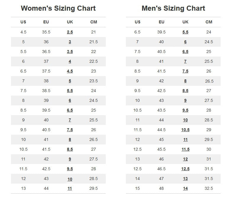
Task: Open UK 13 link in Men's chart
Action: 185,179
